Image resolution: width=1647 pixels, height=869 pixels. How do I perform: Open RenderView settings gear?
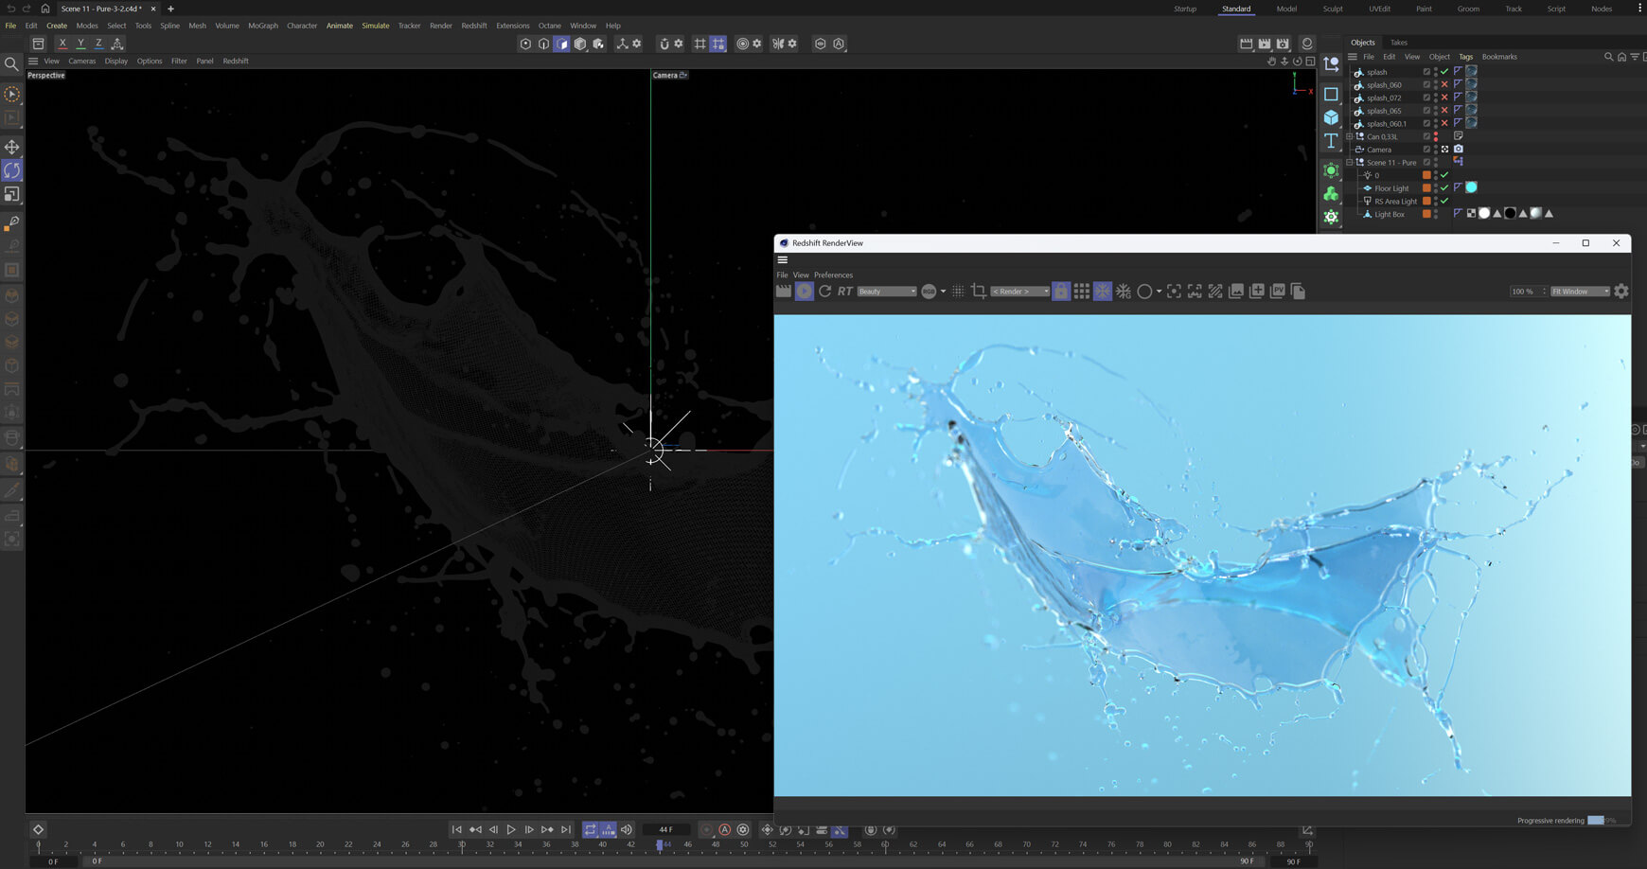coord(1621,292)
